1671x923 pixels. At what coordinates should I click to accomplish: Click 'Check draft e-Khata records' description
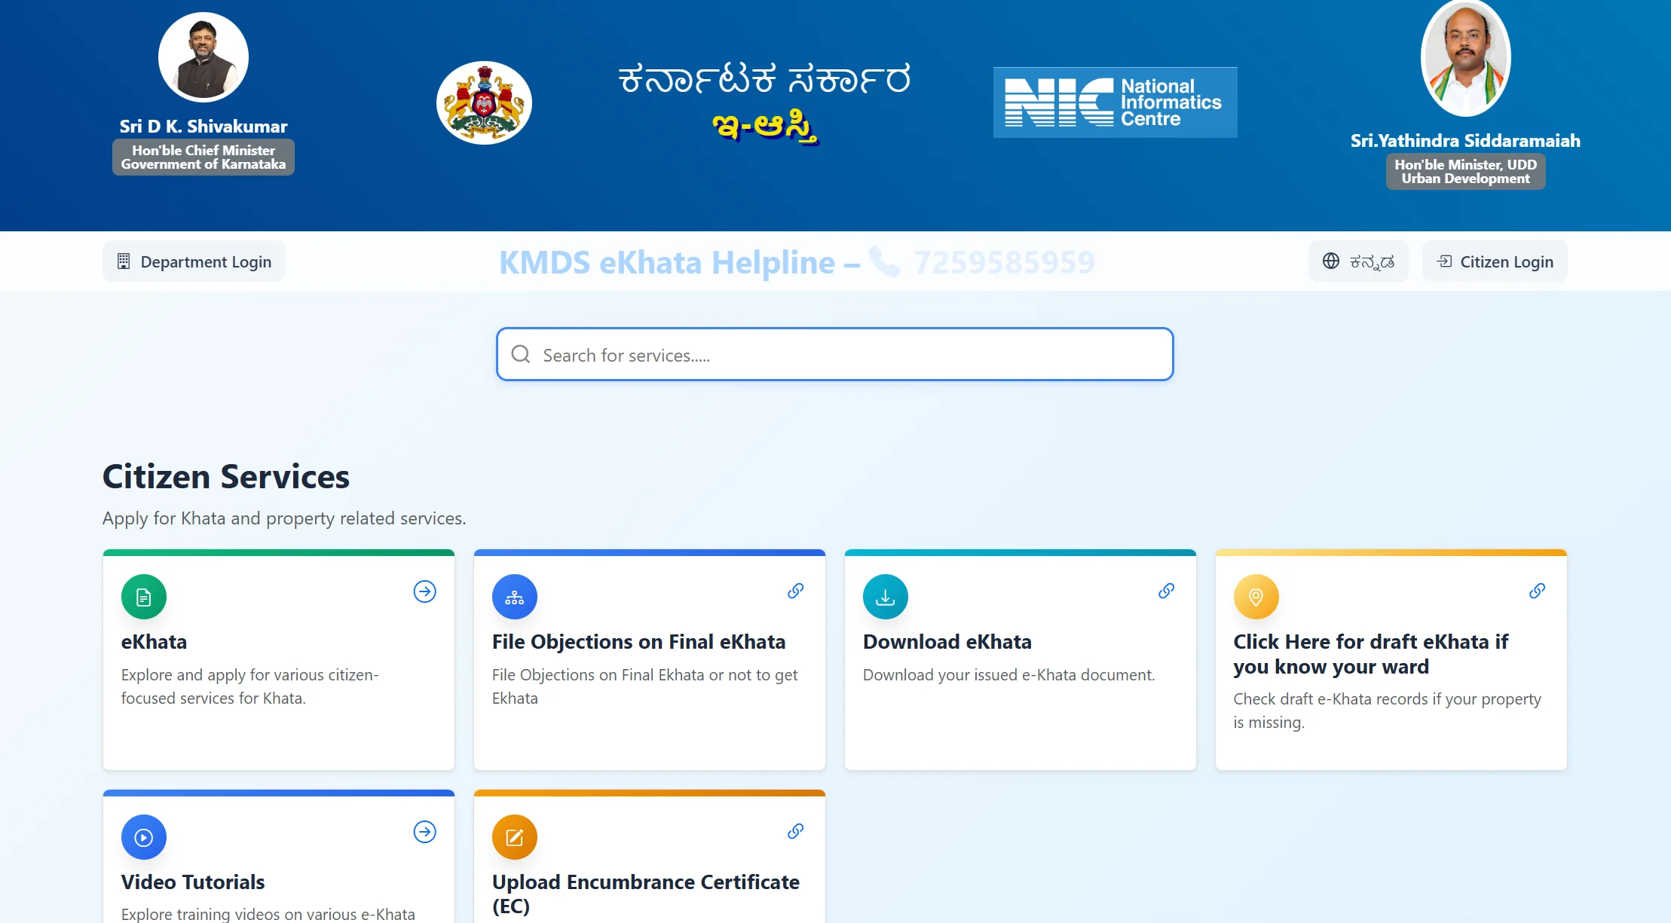[1388, 711]
